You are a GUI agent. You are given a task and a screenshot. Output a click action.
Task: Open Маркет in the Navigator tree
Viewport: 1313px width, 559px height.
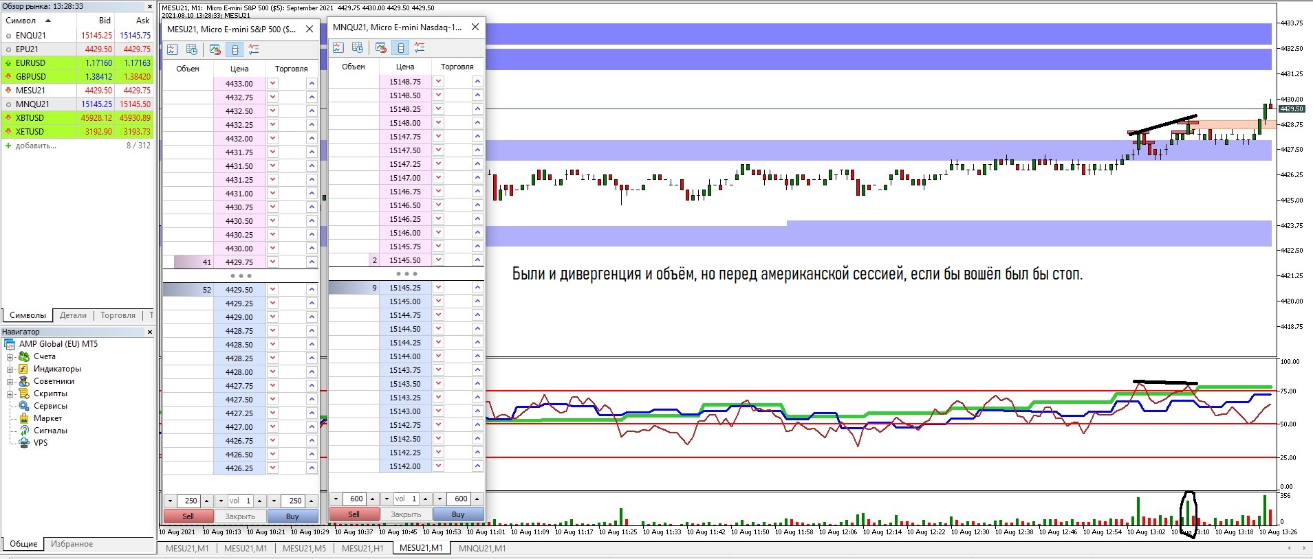(47, 418)
